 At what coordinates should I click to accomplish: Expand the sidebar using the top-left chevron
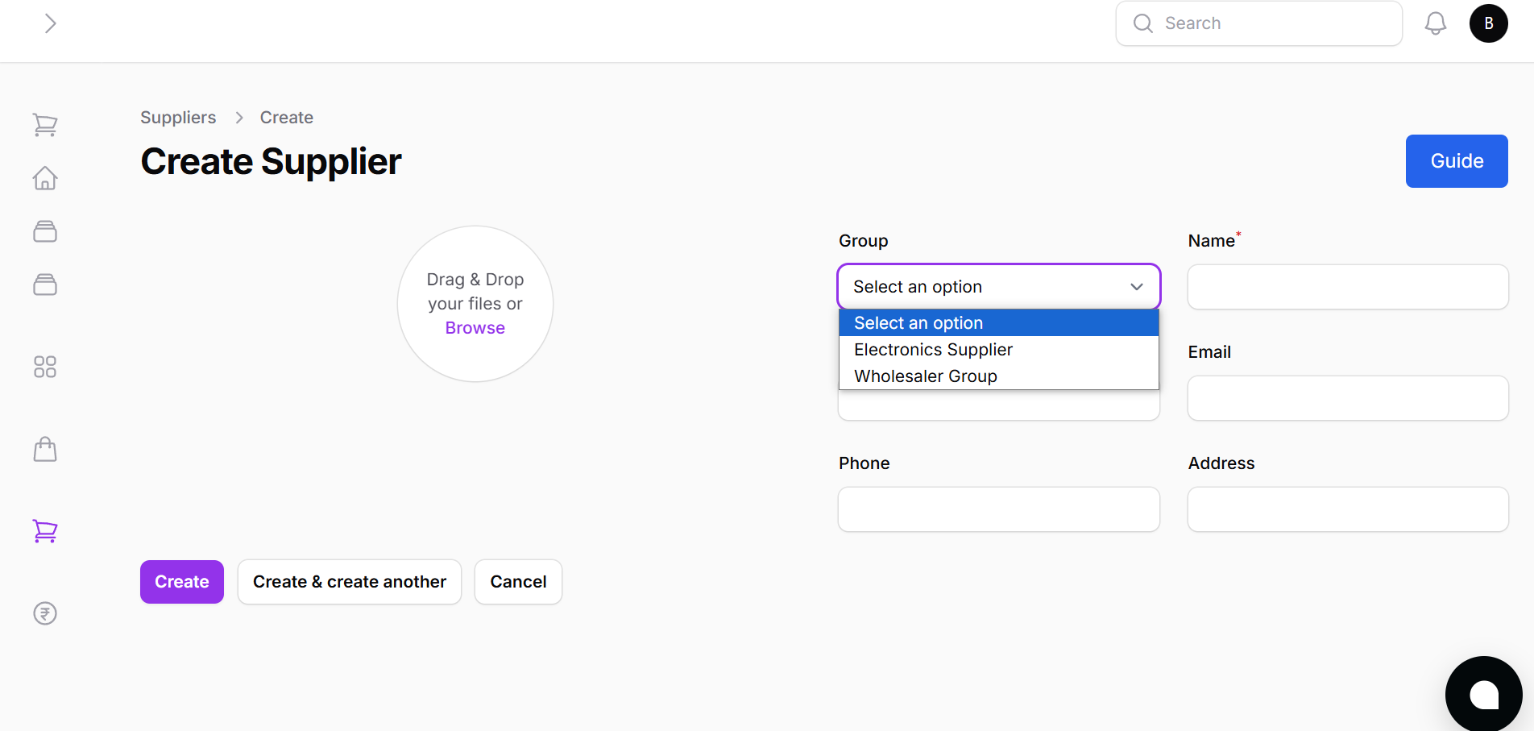tap(51, 23)
